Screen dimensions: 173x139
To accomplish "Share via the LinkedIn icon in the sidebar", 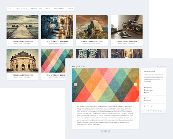I will tap(158, 111).
